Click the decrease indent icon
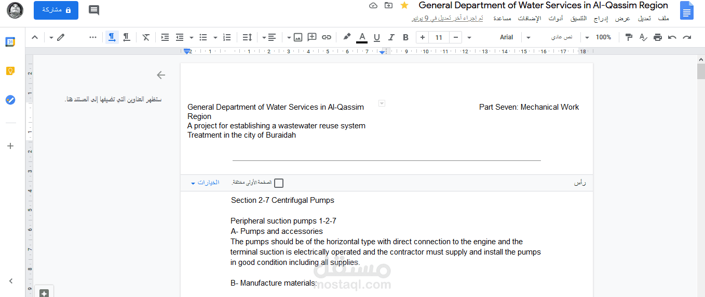Image resolution: width=705 pixels, height=297 pixels. click(180, 37)
